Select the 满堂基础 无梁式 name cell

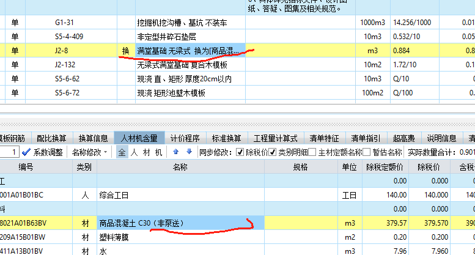[x=190, y=51]
